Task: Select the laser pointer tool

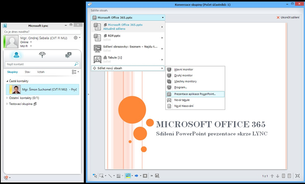Action: click(95, 176)
